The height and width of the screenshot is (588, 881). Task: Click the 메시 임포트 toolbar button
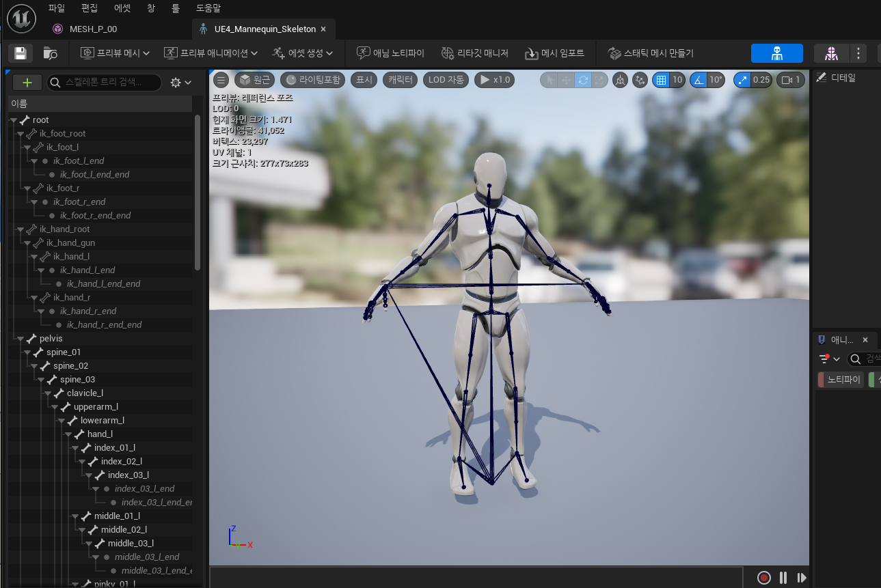pyautogui.click(x=554, y=53)
